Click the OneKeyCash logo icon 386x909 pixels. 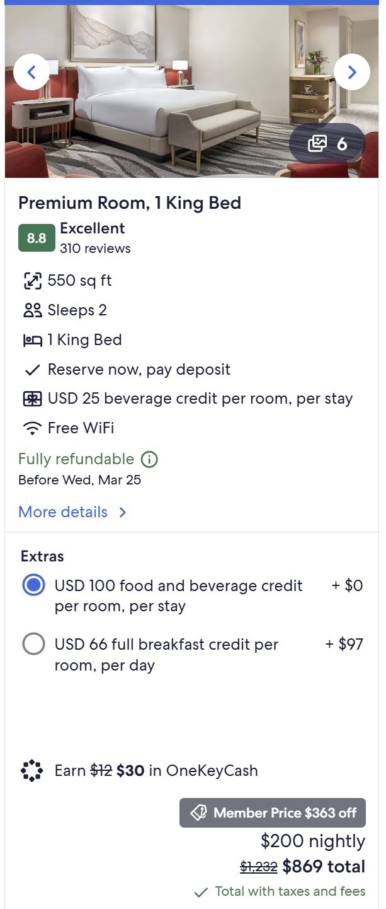coord(32,771)
